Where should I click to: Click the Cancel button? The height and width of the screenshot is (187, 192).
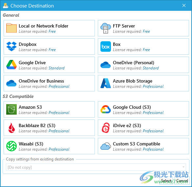(x=182, y=181)
